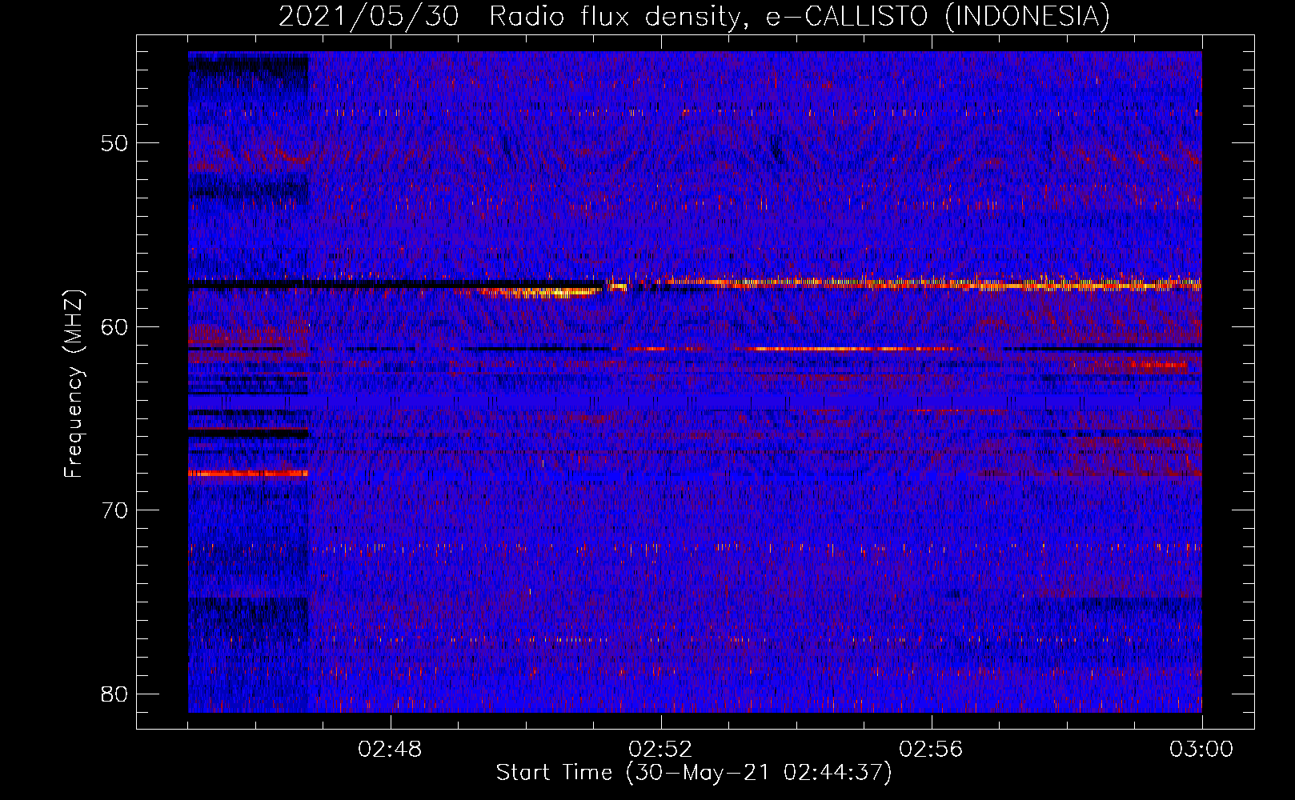This screenshot has width=1295, height=800.
Task: Click the 'Frequency (MHZ)' y-axis label
Action: point(74,384)
